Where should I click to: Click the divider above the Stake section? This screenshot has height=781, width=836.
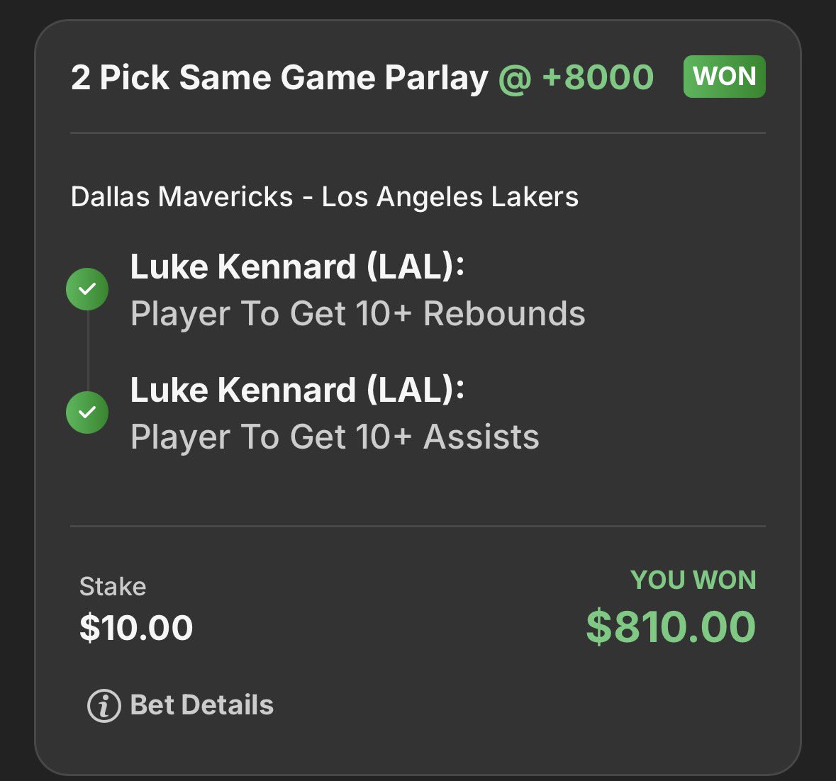point(418,527)
